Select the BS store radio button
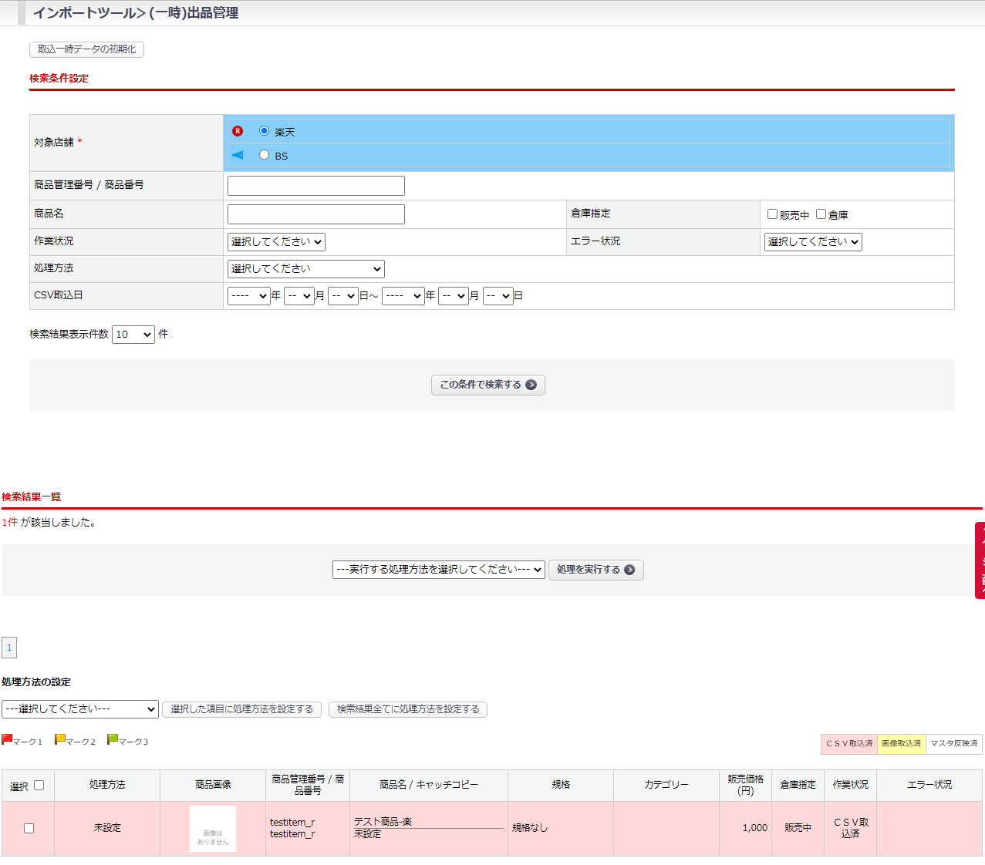The width and height of the screenshot is (985, 865). tap(264, 155)
